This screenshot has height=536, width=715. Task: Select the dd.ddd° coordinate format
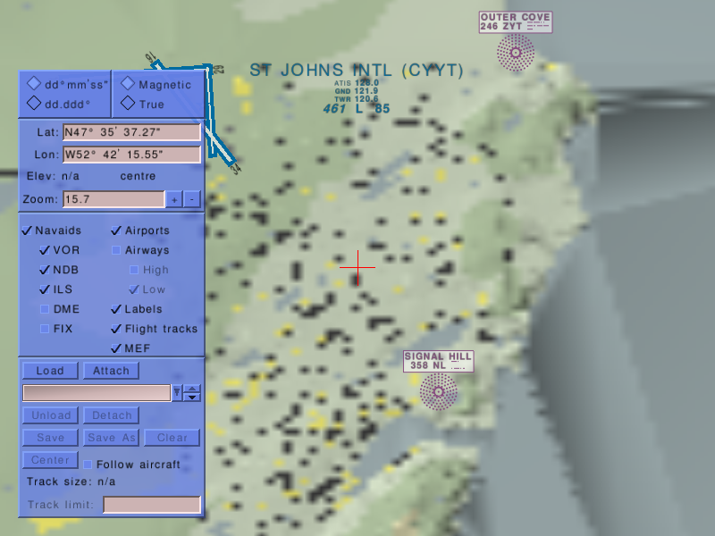pos(34,104)
